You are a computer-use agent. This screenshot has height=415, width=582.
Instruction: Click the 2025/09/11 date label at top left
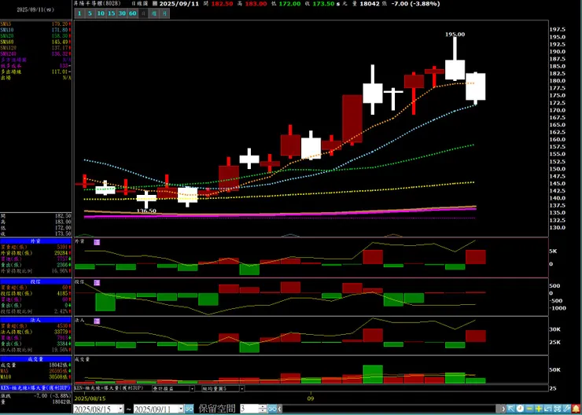pos(35,10)
